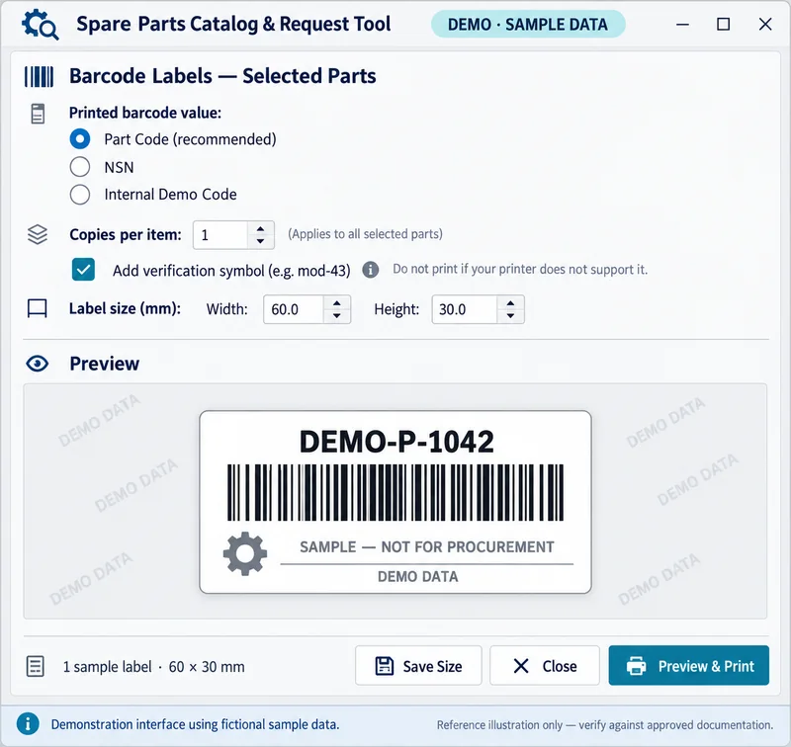Click the DEMO-P-1042 label text
Screen dimensions: 791x747
coord(396,442)
